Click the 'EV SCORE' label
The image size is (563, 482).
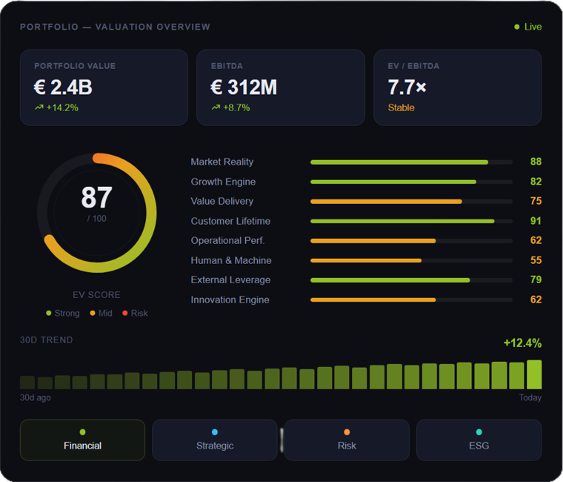(96, 295)
